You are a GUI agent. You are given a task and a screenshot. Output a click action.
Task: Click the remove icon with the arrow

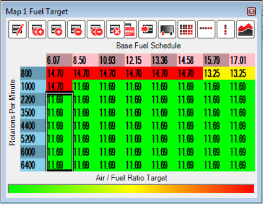pyautogui.click(x=96, y=29)
